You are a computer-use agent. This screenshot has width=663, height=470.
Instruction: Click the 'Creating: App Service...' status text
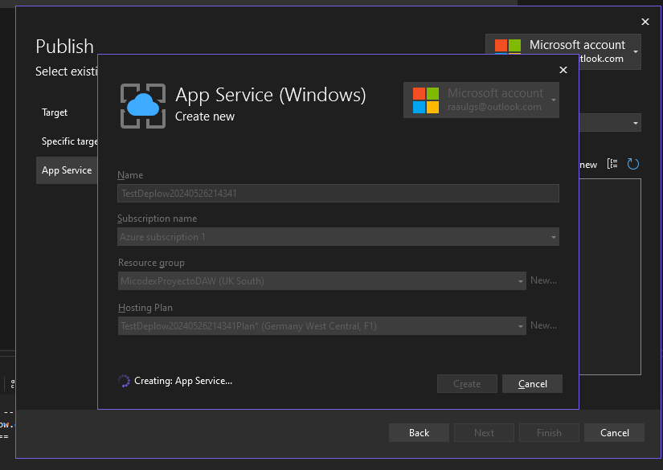coord(183,381)
